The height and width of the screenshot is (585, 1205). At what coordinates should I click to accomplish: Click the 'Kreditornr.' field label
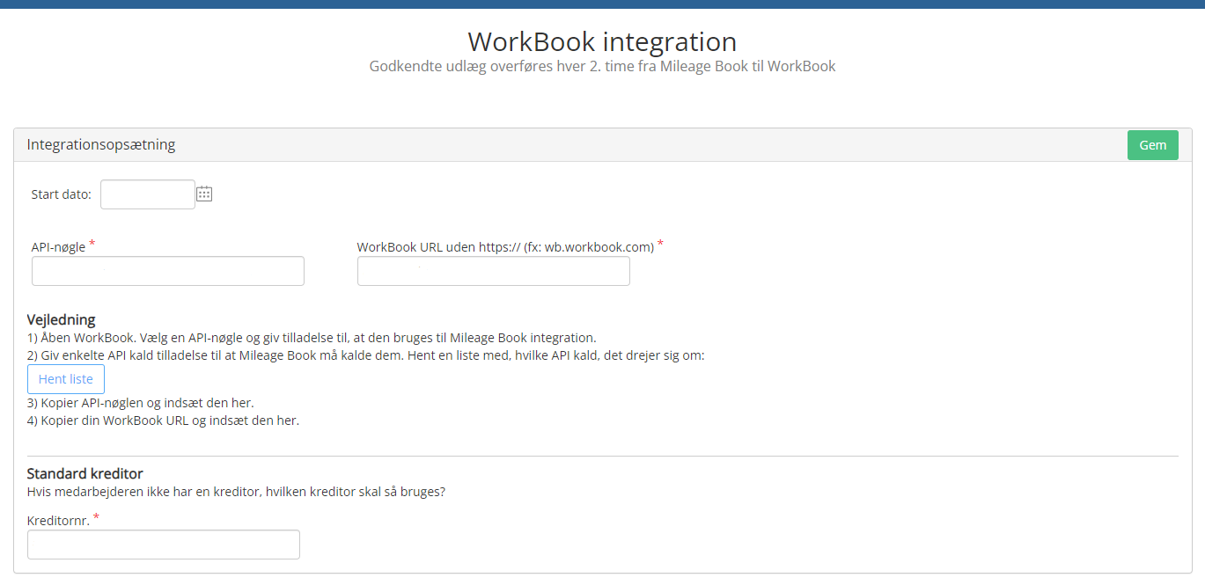(58, 521)
